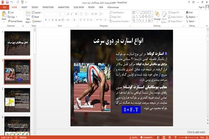Open Shape Fill dropdown
Screen dimensions: 209x139
tap(174, 13)
